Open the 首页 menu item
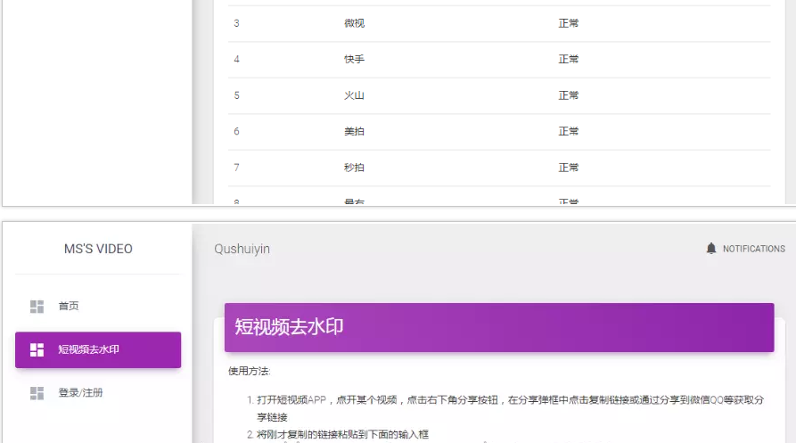The height and width of the screenshot is (443, 796). 69,307
